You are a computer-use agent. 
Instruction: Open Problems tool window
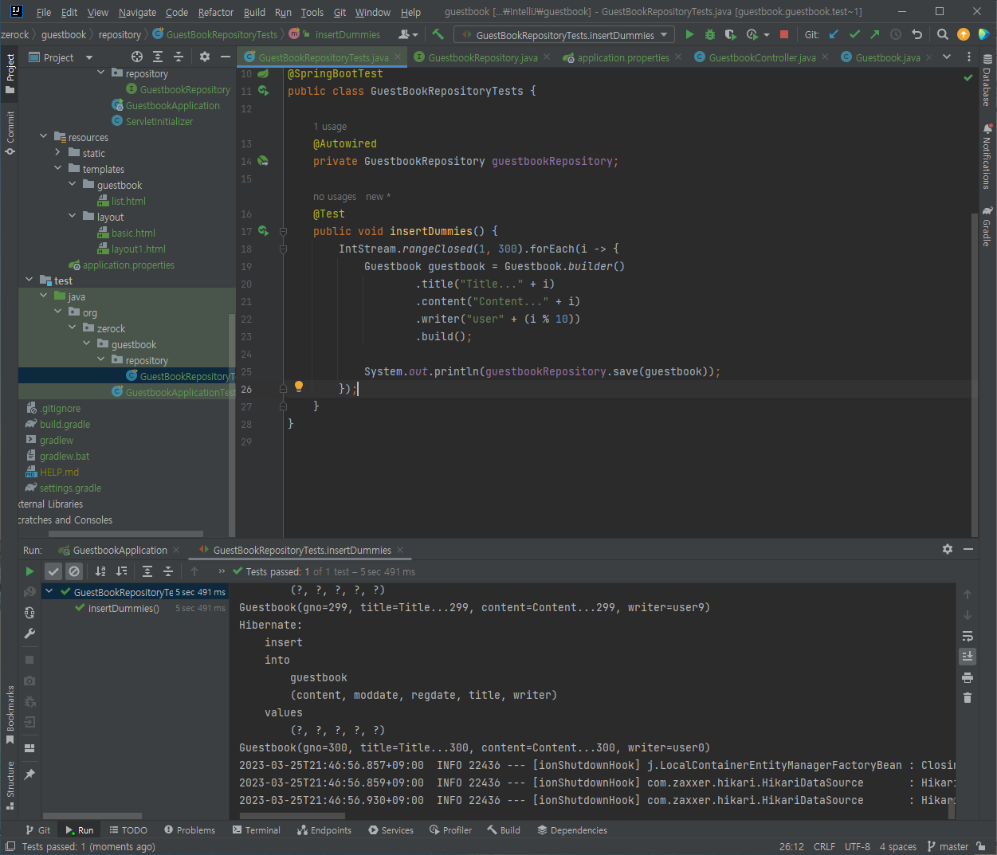coord(190,830)
